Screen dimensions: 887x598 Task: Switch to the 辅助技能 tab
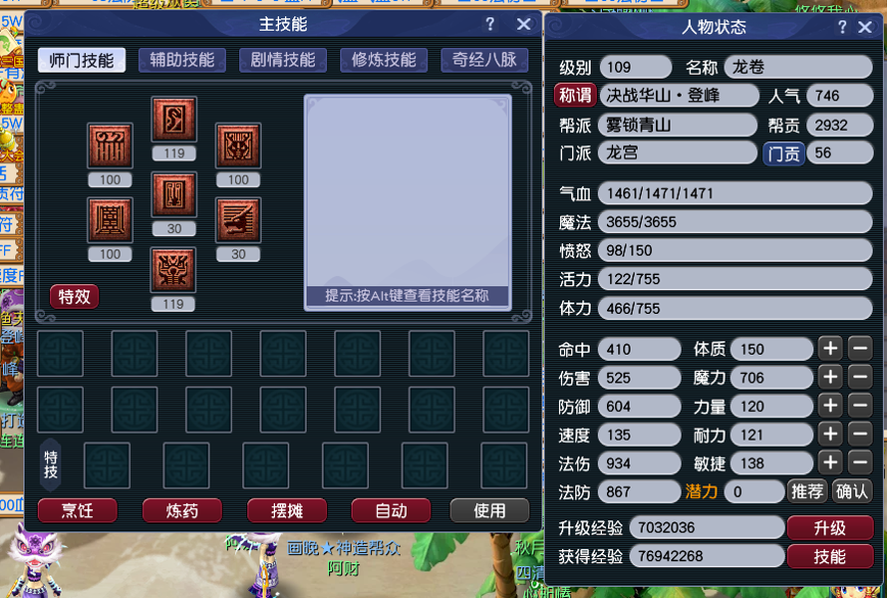182,60
